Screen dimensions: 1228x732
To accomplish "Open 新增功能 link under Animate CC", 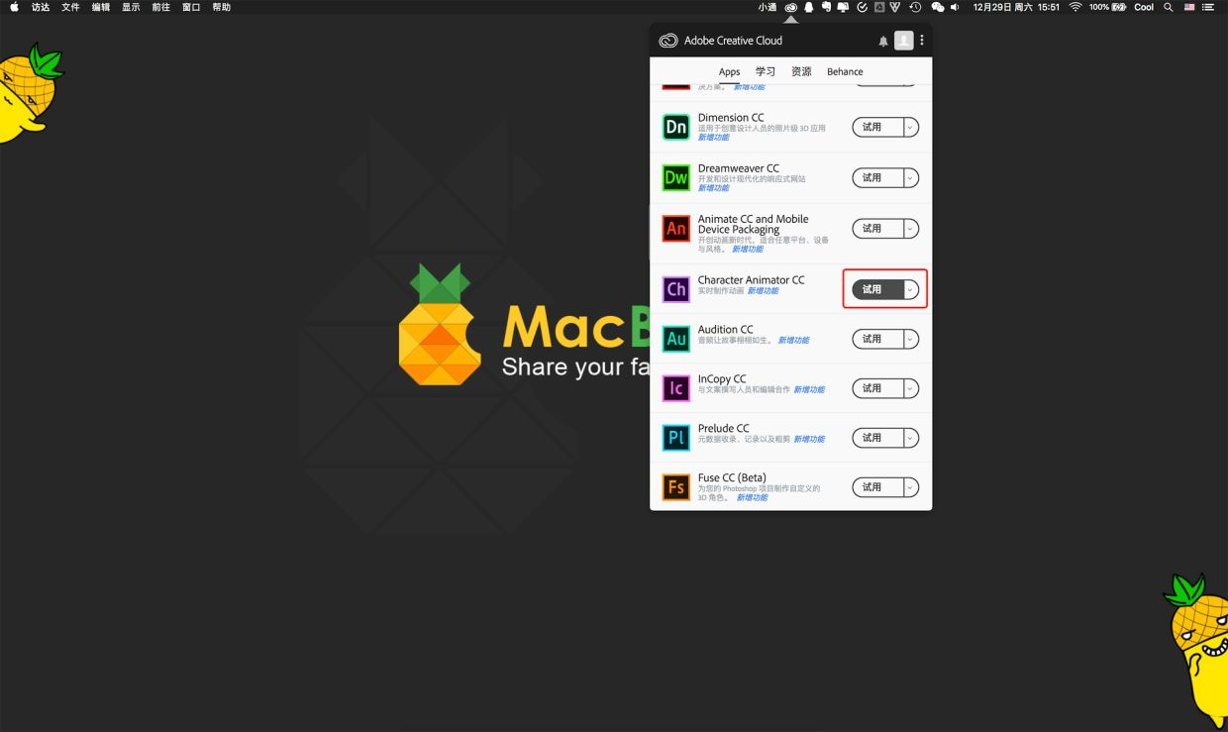I will click(748, 250).
